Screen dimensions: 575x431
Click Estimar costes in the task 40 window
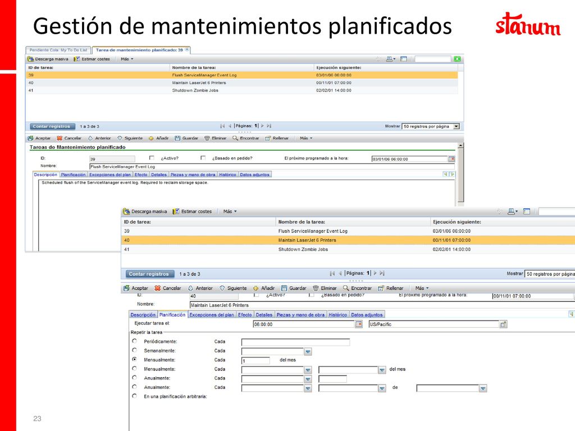[192, 212]
